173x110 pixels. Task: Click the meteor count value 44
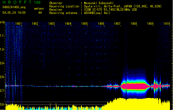tap(40, 13)
